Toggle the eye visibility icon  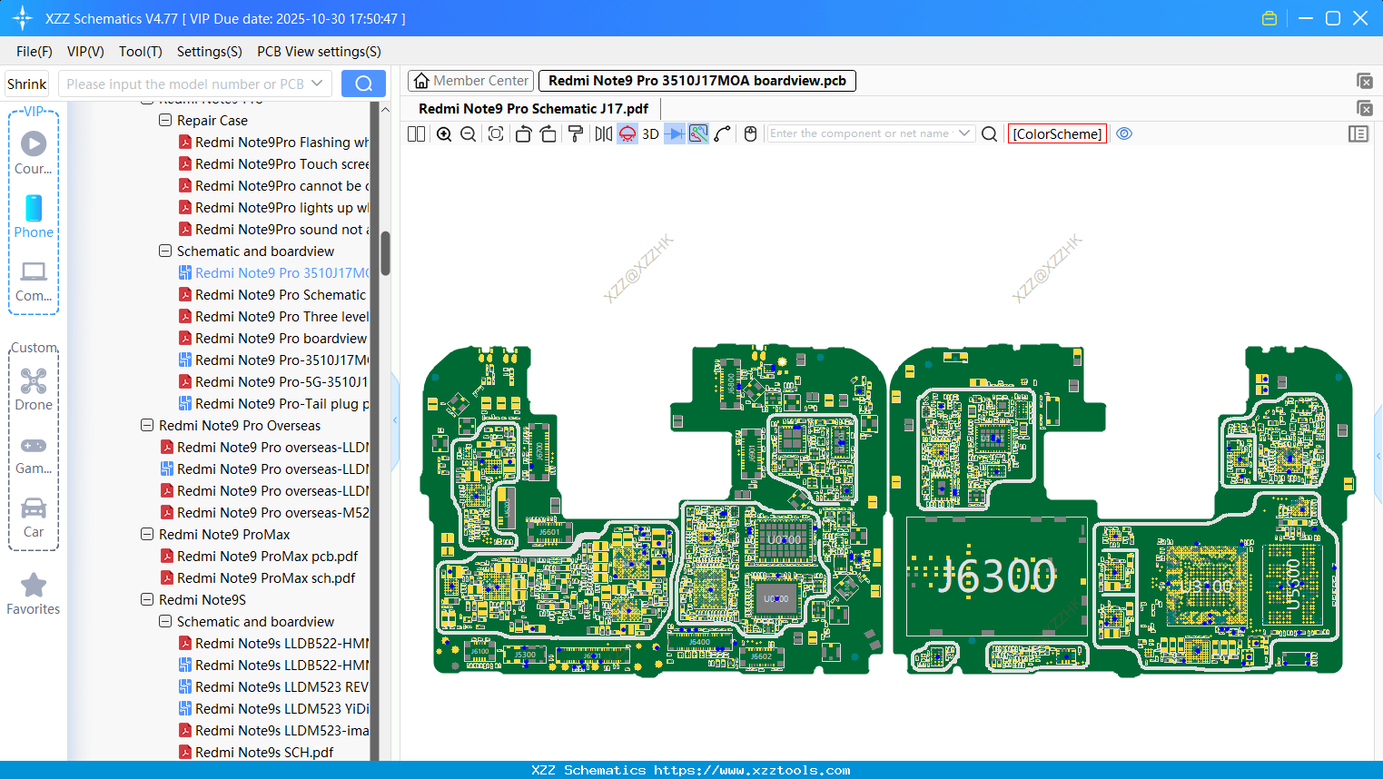click(x=1124, y=133)
